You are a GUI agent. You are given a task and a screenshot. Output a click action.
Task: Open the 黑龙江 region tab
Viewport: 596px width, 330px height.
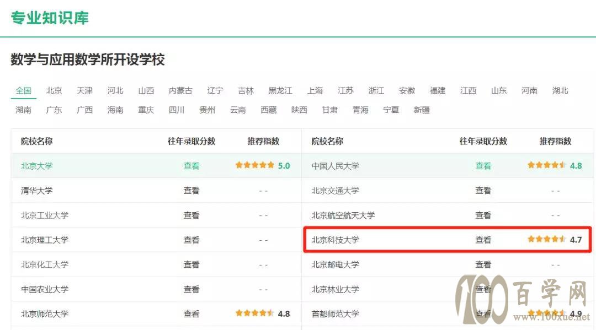pyautogui.click(x=280, y=91)
